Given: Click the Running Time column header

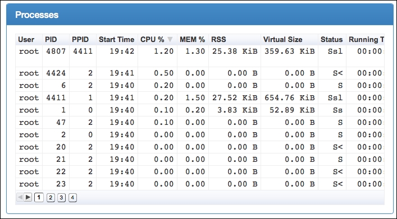Looking at the screenshot, I should 366,40.
